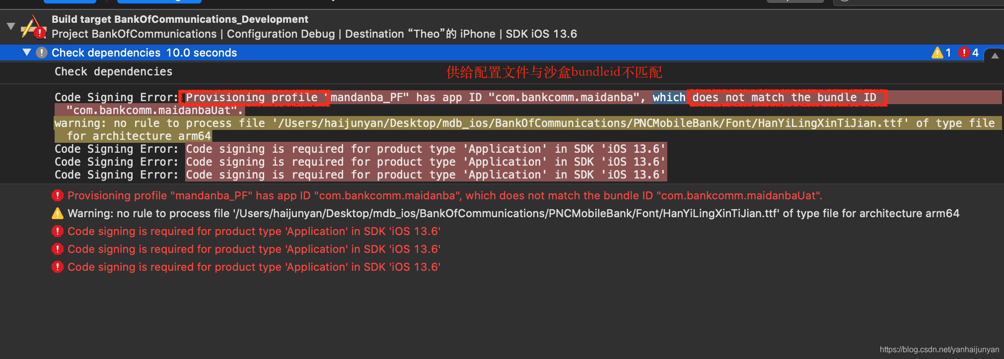Select the Check dependencies 10.0 seconds row
The image size is (1004, 359).
coord(502,53)
